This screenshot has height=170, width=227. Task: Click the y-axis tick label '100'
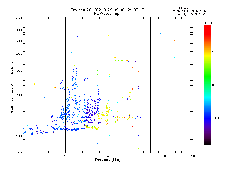point(19,136)
